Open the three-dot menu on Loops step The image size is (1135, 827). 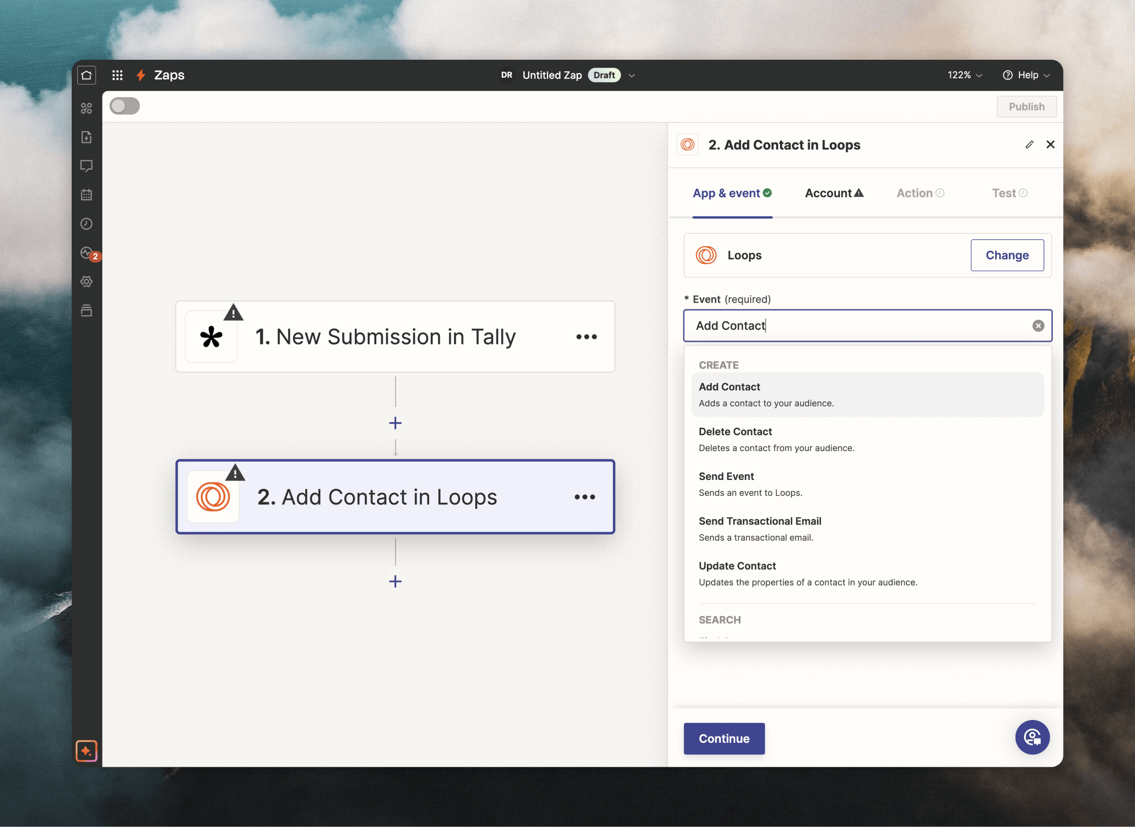[585, 497]
